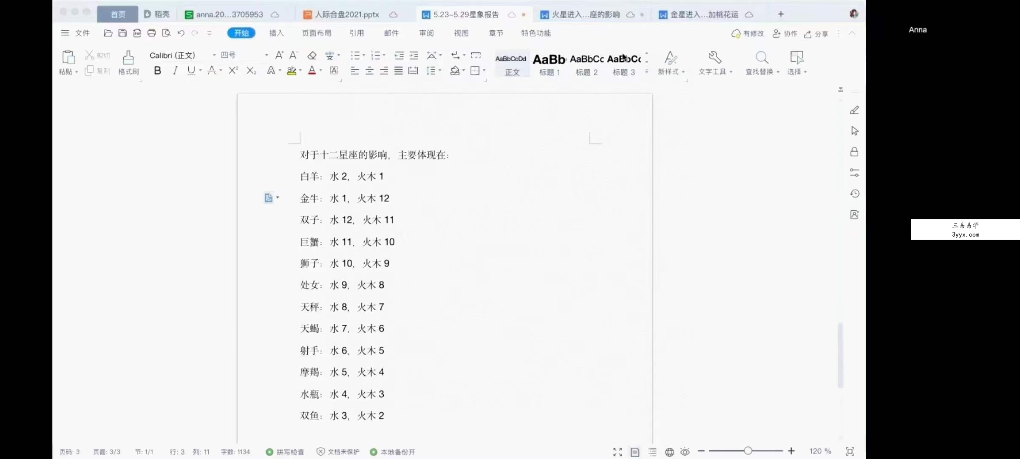Click the pen edit icon in sidebar
1020x459 pixels.
tap(854, 110)
